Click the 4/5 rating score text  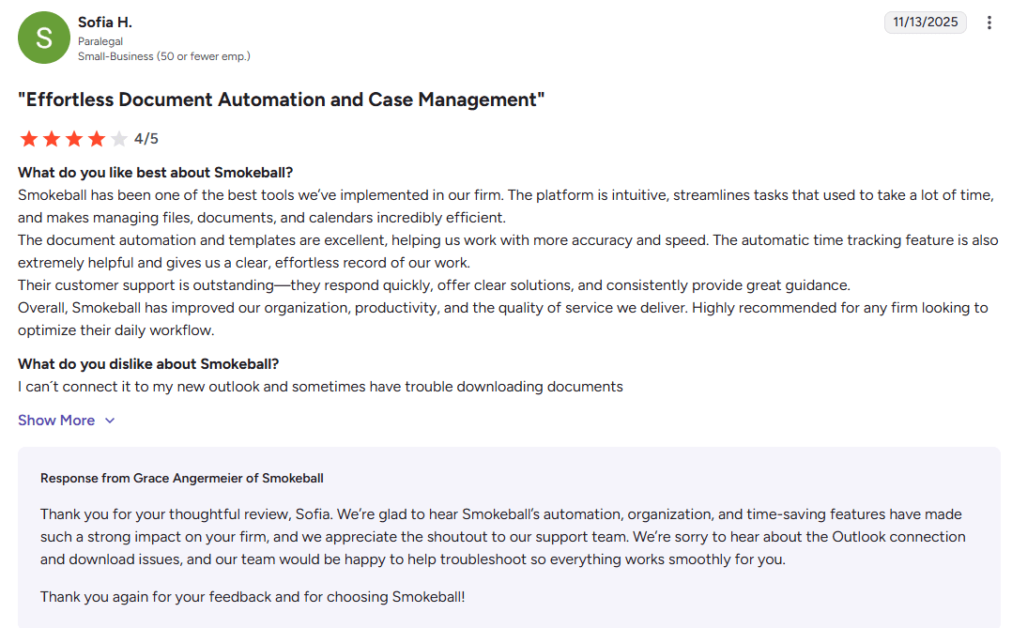click(146, 139)
